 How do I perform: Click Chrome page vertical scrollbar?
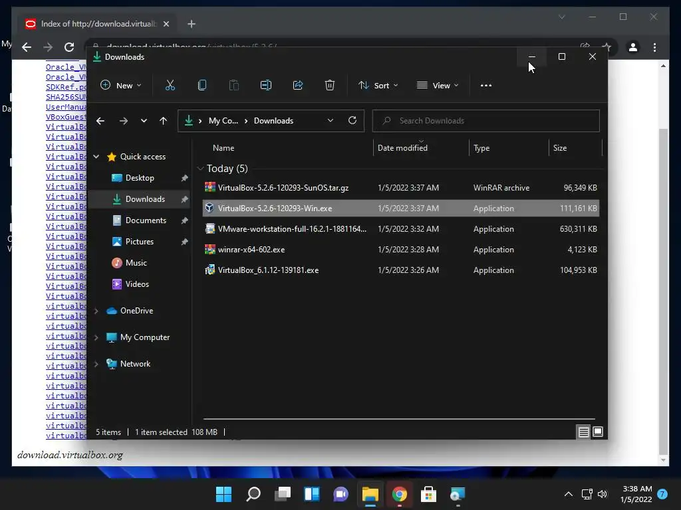click(663, 291)
